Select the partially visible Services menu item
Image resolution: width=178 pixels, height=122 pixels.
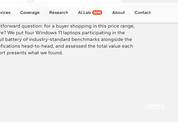pos(5,13)
